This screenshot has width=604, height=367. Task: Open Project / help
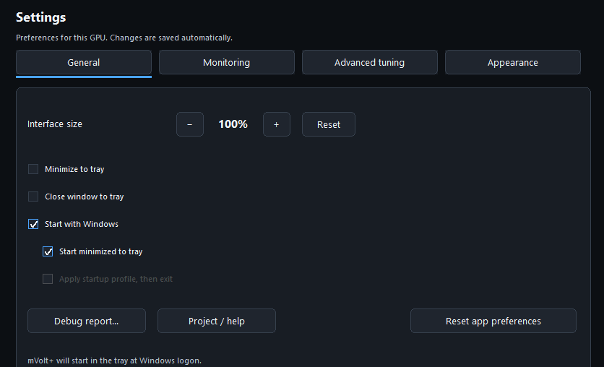coord(217,321)
